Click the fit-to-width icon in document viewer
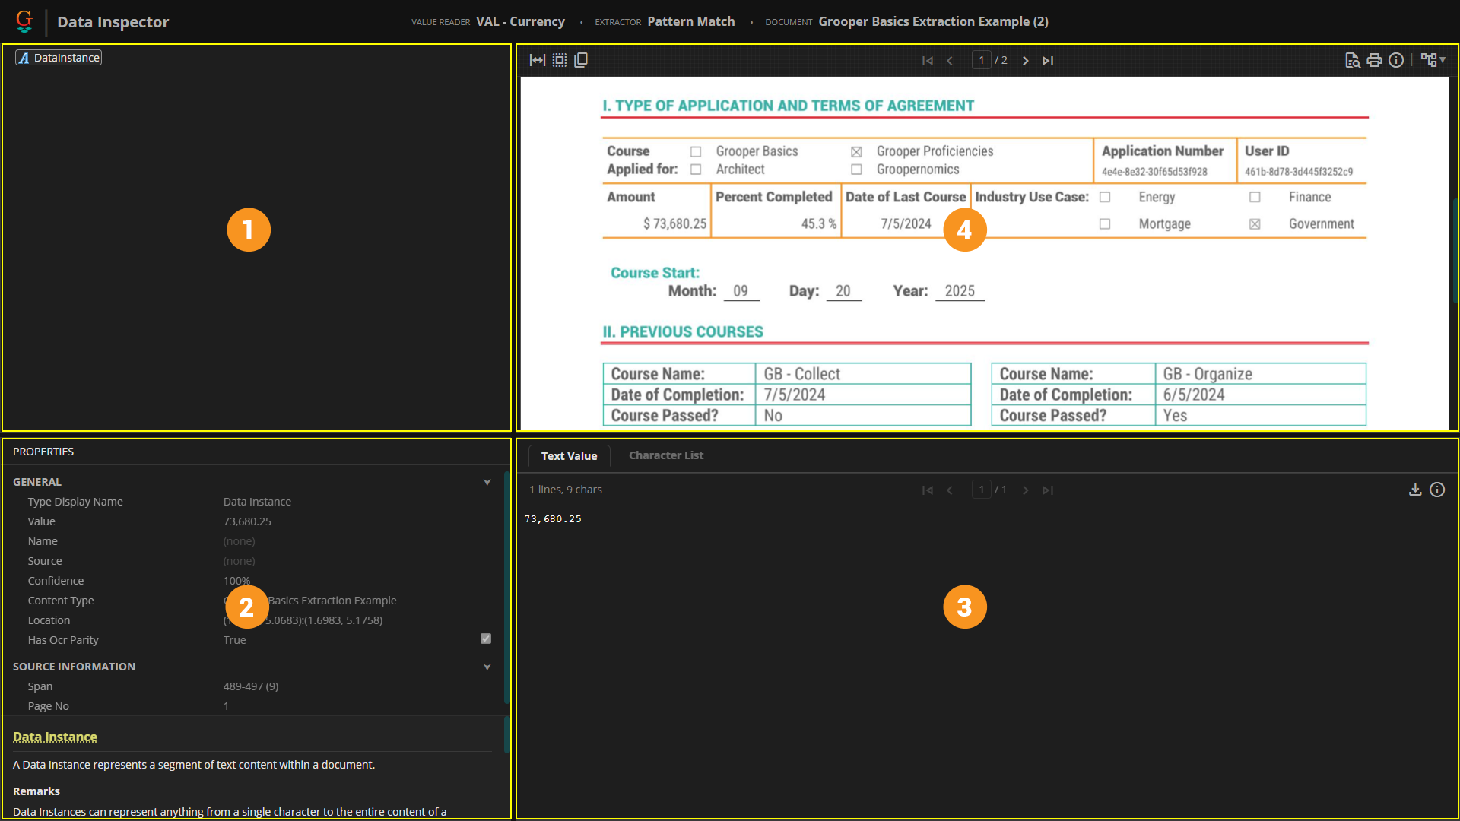 tap(537, 60)
